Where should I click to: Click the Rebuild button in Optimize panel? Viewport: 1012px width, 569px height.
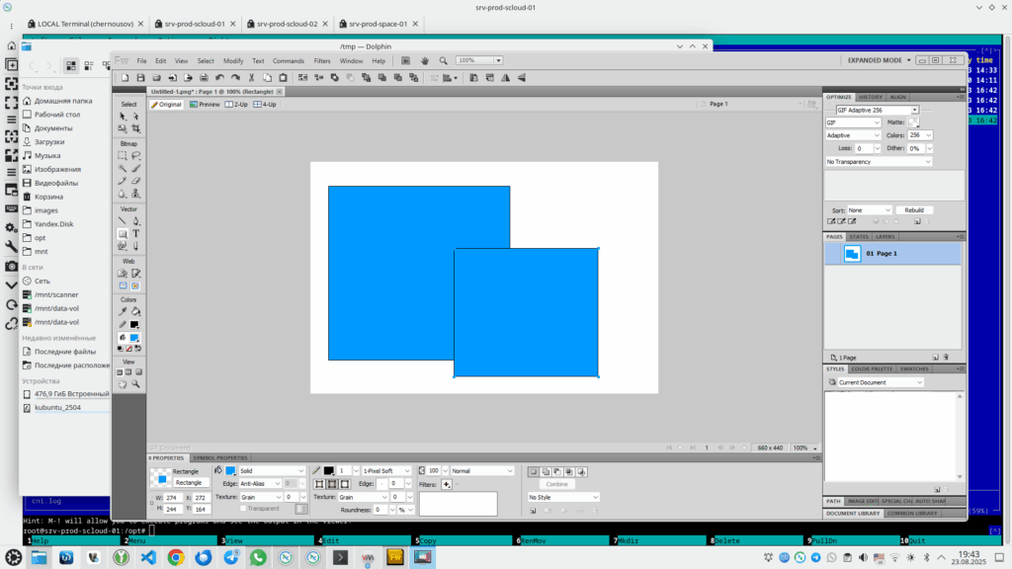(x=914, y=210)
